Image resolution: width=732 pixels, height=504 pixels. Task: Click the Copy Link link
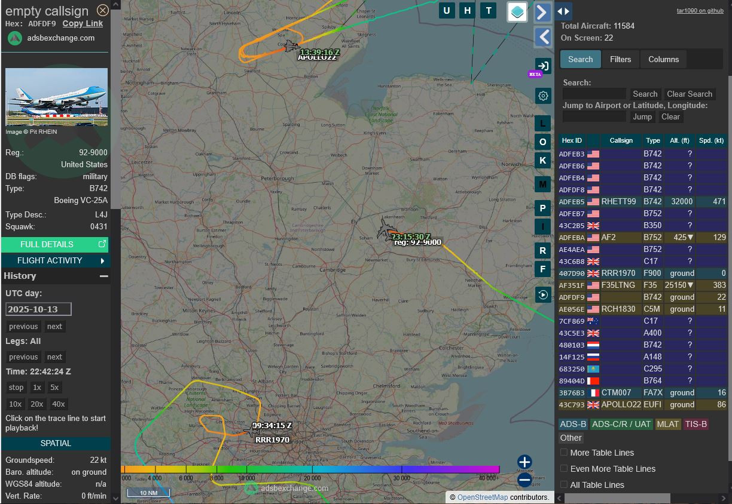(83, 23)
